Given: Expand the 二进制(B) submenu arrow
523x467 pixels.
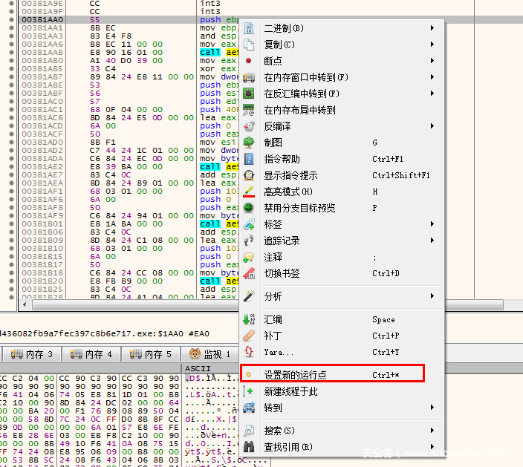Looking at the screenshot, I should (432, 28).
